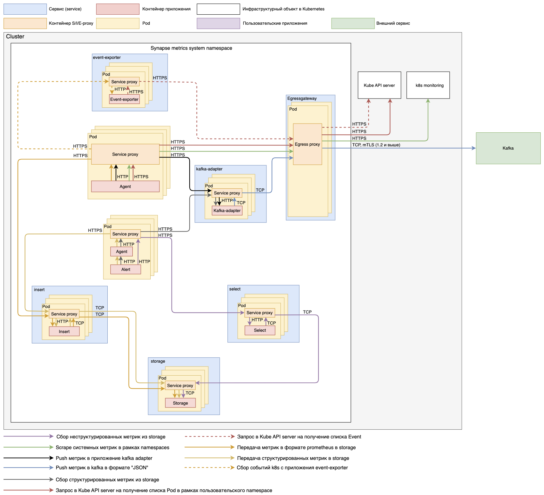544x495 pixels.
Task: Select the orange Контейнер S/I/E-proxy legend swatch
Action: pyautogui.click(x=25, y=23)
